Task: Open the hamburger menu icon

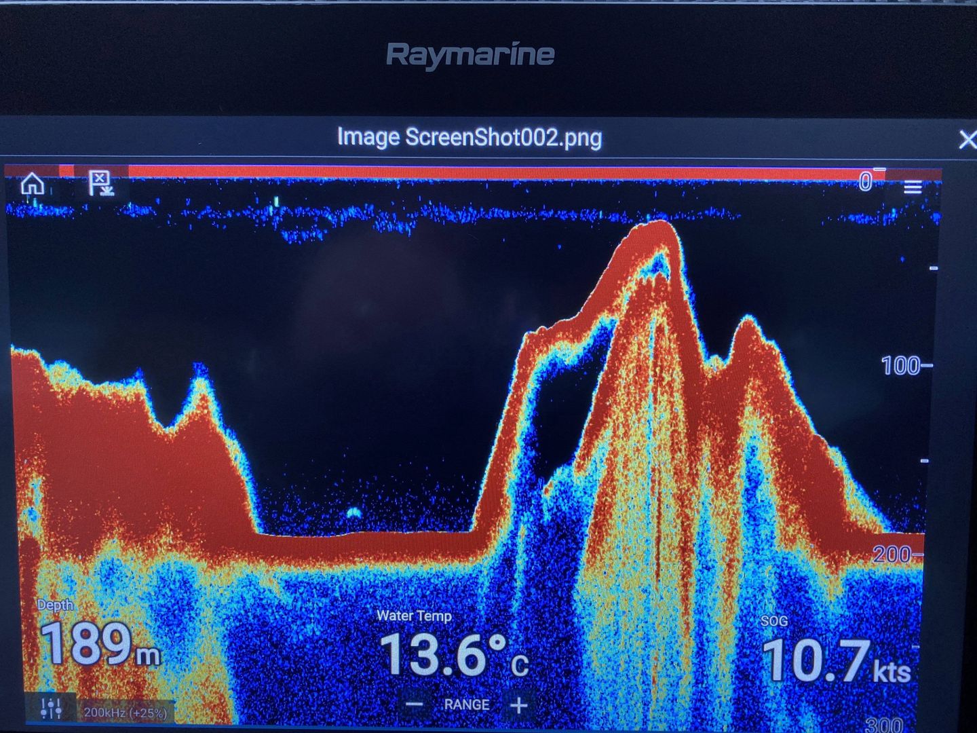Action: [913, 187]
